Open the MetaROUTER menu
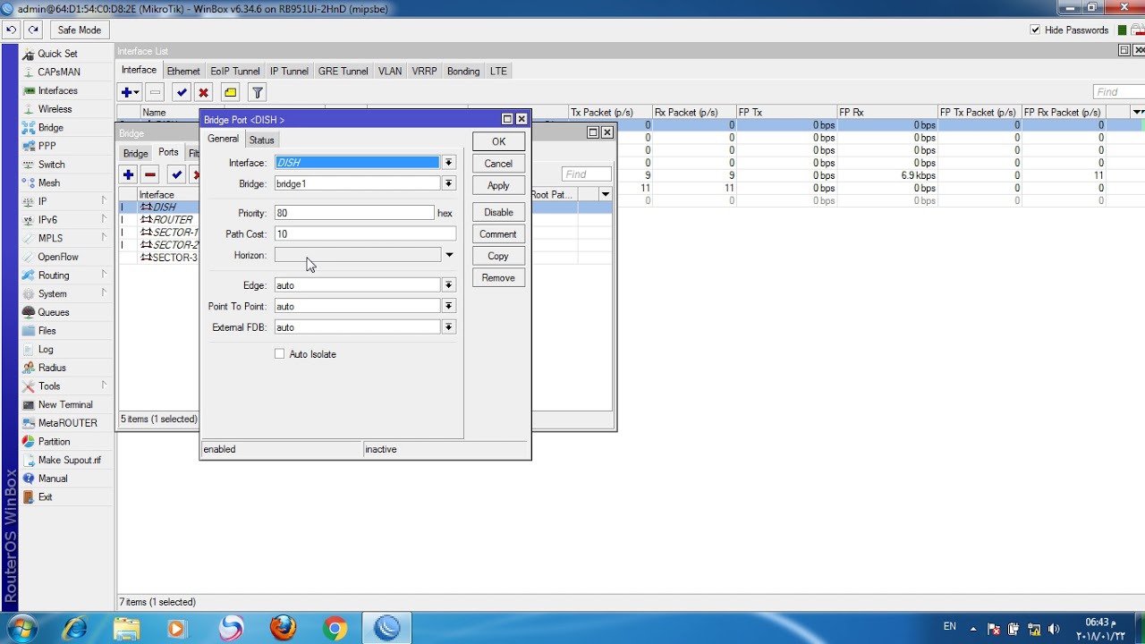The width and height of the screenshot is (1145, 644). tap(68, 423)
